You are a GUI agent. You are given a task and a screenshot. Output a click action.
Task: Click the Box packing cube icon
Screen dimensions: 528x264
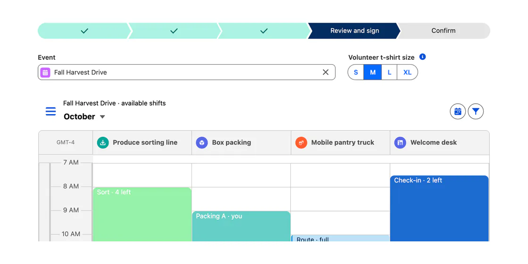click(x=202, y=143)
